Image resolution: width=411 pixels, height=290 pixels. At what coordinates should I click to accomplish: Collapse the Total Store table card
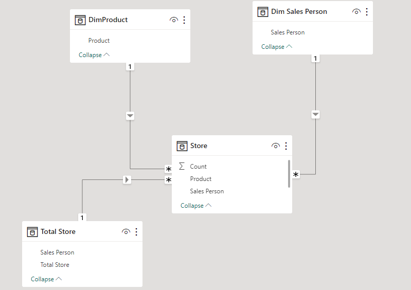[x=46, y=279]
